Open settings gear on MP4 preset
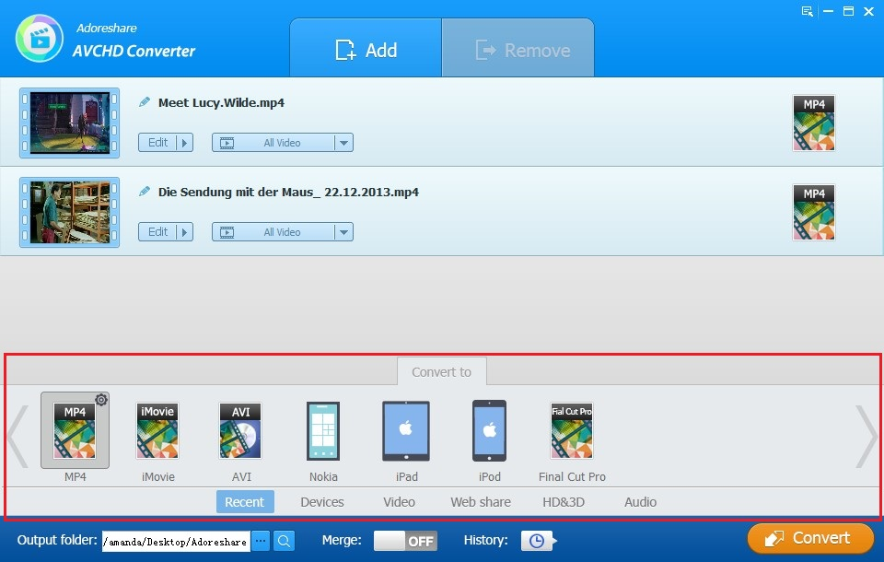 pos(101,400)
